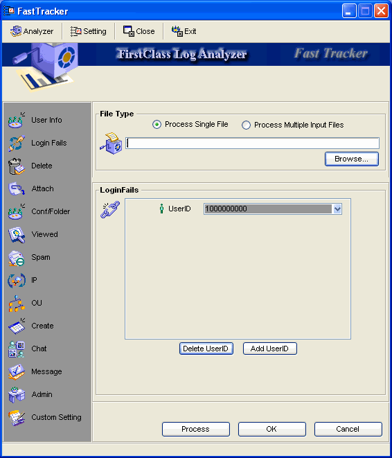392x458 pixels.
Task: Select the Login Fails chain-link icon in sidebar
Action: pyautogui.click(x=17, y=143)
